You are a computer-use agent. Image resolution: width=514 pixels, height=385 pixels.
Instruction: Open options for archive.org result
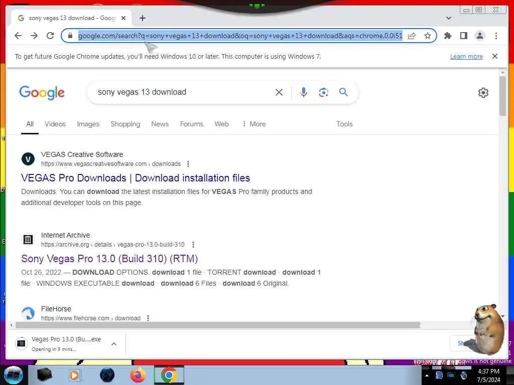pos(193,245)
